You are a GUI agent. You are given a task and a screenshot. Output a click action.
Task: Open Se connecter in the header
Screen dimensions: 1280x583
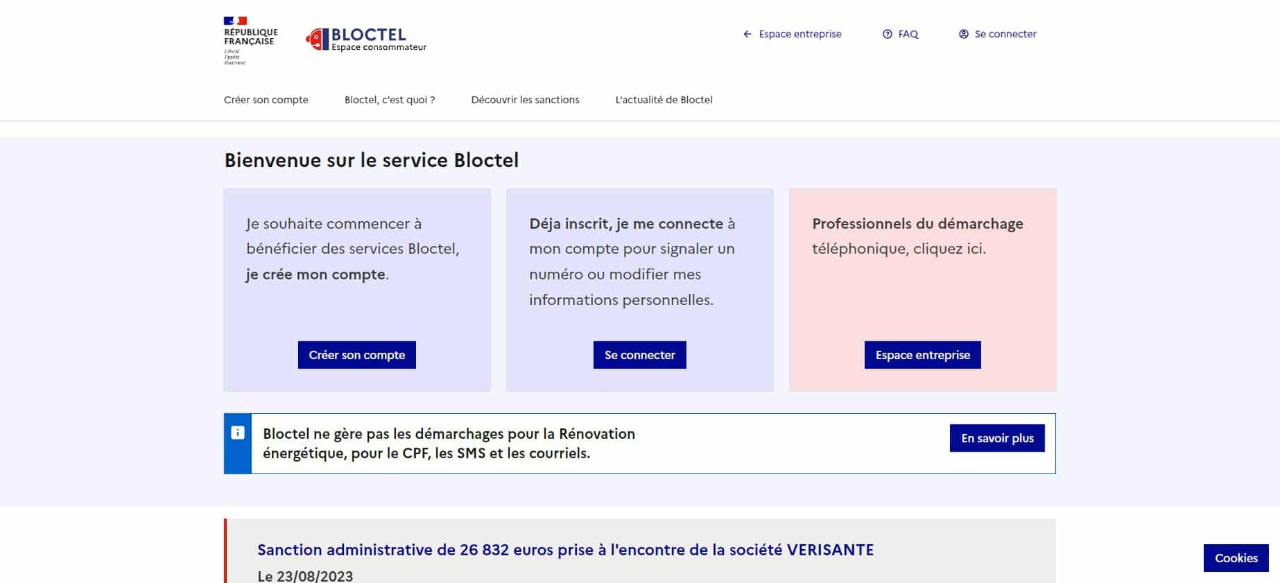coord(1005,34)
